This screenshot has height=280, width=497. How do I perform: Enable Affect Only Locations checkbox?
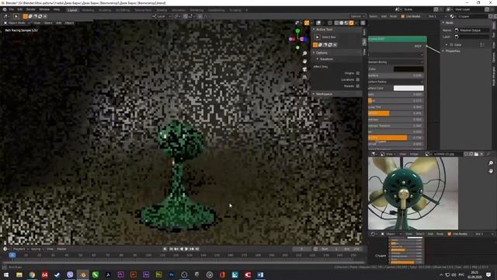pyautogui.click(x=357, y=79)
